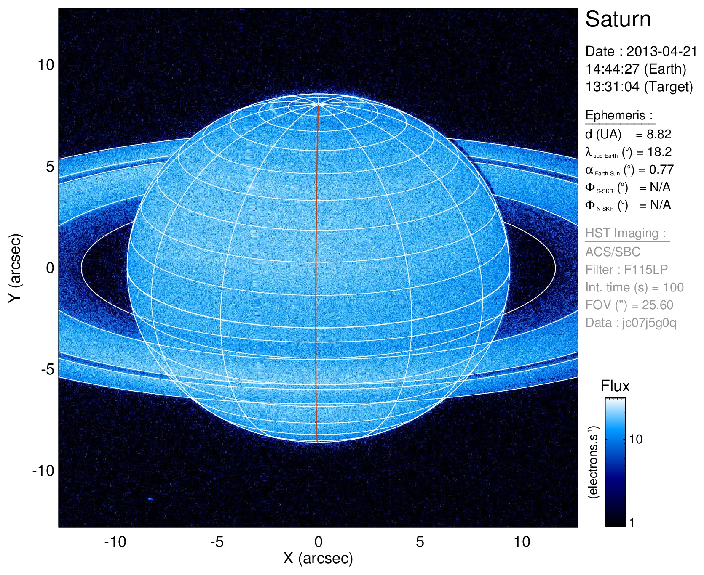Select the 13:31:04 (Target) time text
The height and width of the screenshot is (575, 704).
[x=639, y=87]
